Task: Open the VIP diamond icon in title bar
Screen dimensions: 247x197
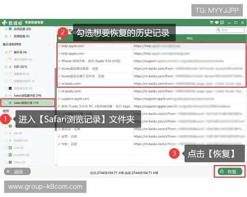Action: 212,23
